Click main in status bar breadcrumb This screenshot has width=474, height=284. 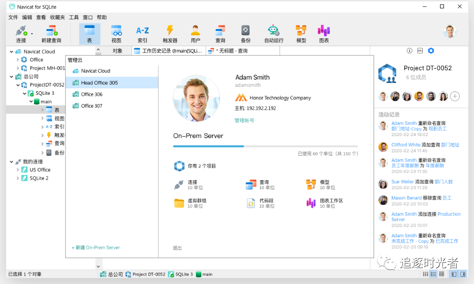[204, 274]
